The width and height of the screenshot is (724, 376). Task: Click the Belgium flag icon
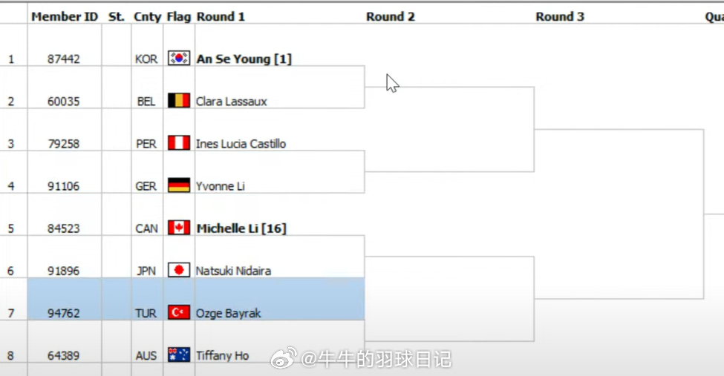pyautogui.click(x=179, y=101)
